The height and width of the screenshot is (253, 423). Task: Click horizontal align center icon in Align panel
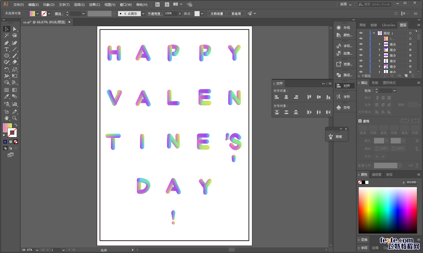pyautogui.click(x=286, y=97)
